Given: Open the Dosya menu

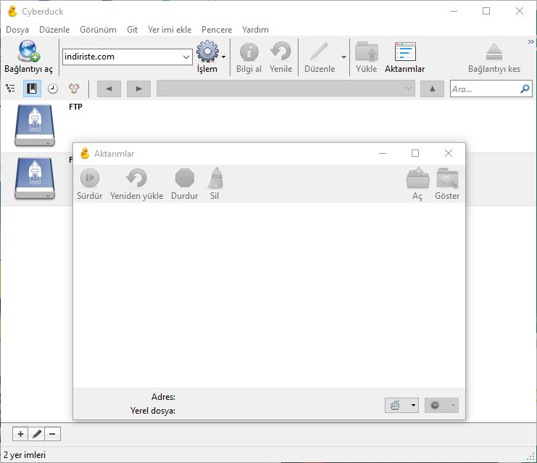Looking at the screenshot, I should 17,30.
